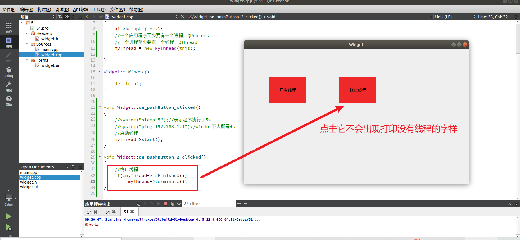Click the 终止线程 button in Widget window
Viewport: 520px width, 240px height.
click(358, 90)
